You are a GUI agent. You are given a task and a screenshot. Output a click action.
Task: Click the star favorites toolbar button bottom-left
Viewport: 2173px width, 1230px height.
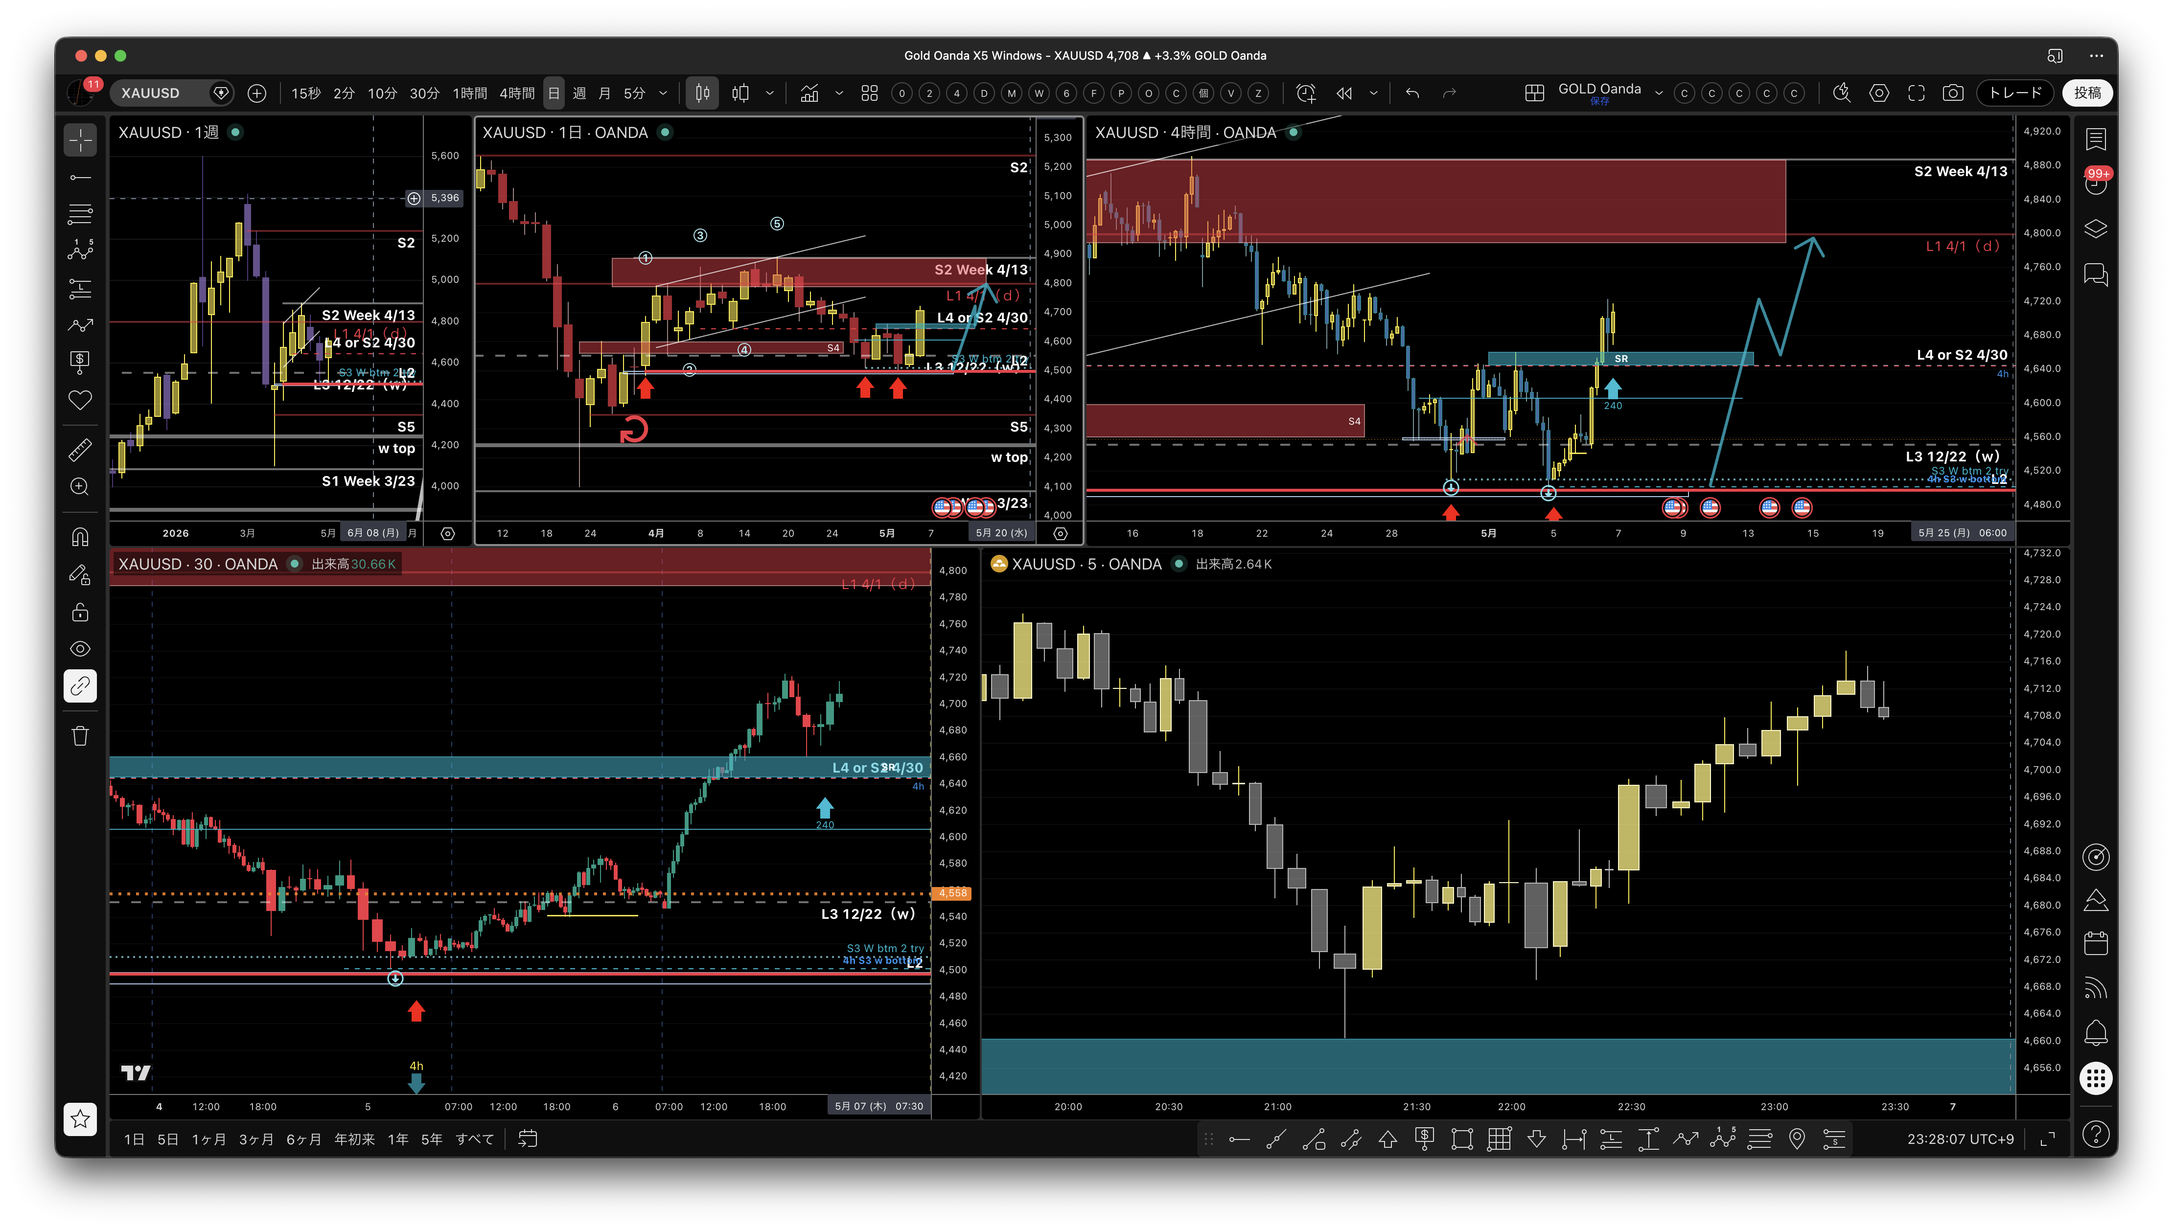(80, 1119)
